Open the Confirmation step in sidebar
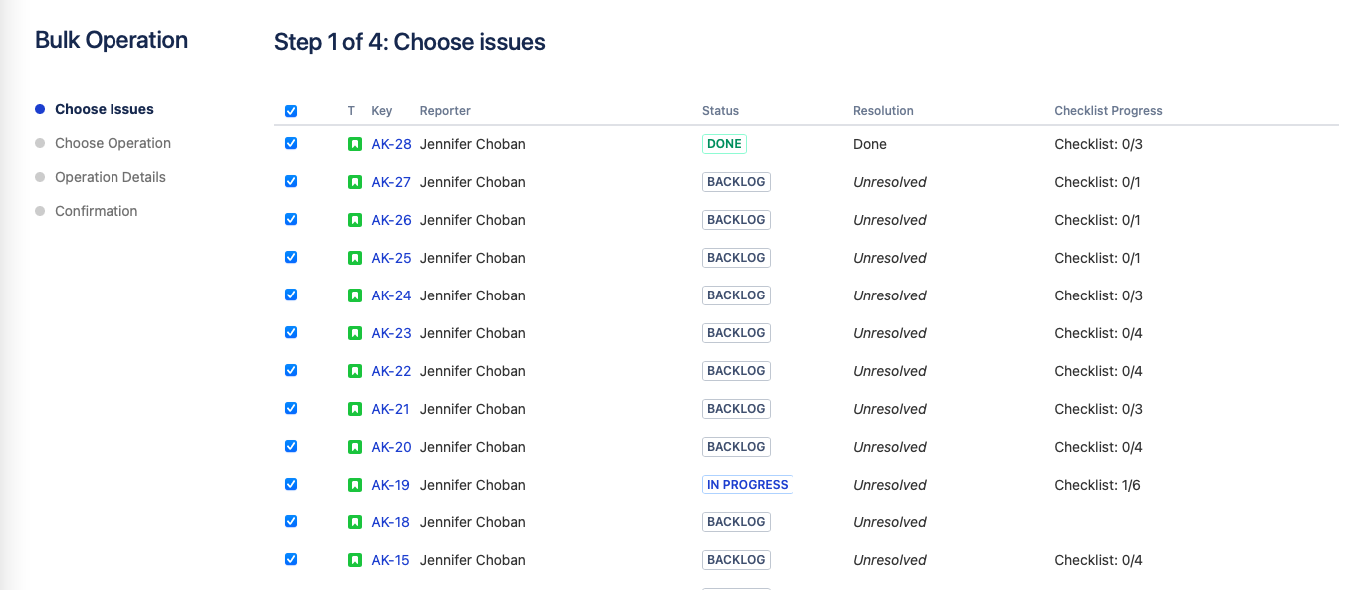Screen dimensions: 1360x590 pos(97,211)
